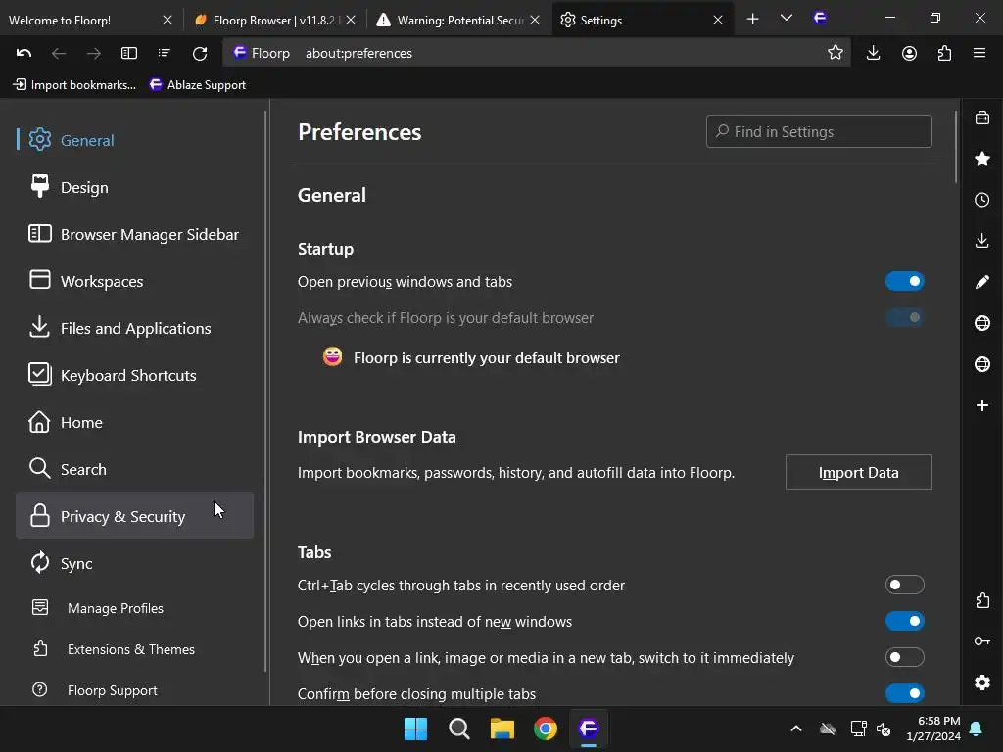Open Design preferences category
Viewport: 1003px width, 752px height.
click(x=134, y=187)
